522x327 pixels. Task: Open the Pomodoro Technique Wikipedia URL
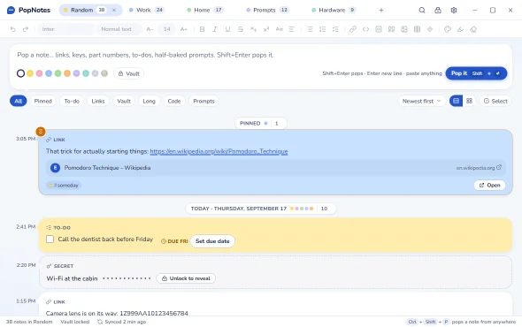[219, 151]
